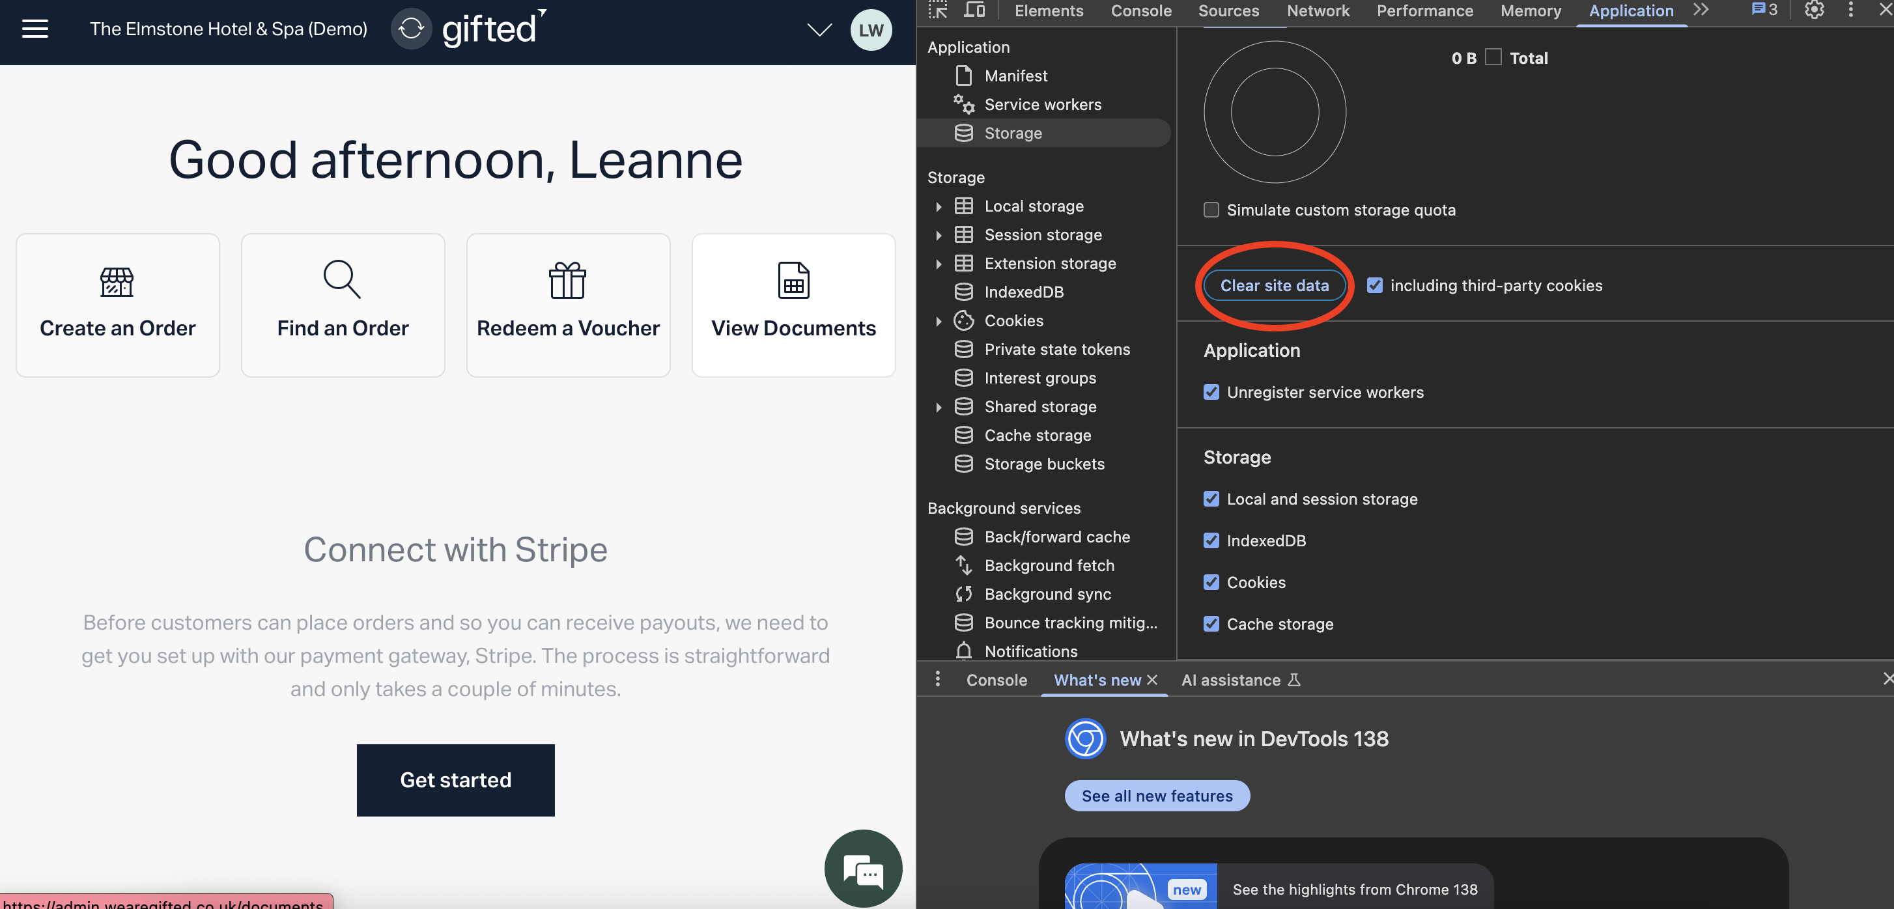Expand the Cookies tree arrow
Image resolution: width=1894 pixels, height=909 pixels.
[x=938, y=321]
